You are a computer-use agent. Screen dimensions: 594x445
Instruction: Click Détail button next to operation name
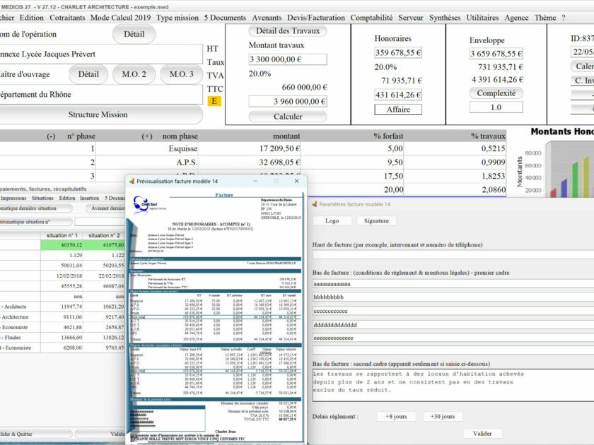[134, 34]
